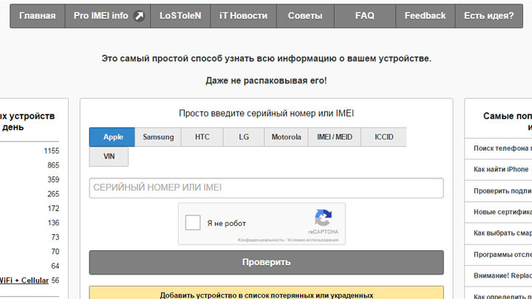532x299 pixels.
Task: Focus the серийный номер или IMEI field
Action: point(266,188)
